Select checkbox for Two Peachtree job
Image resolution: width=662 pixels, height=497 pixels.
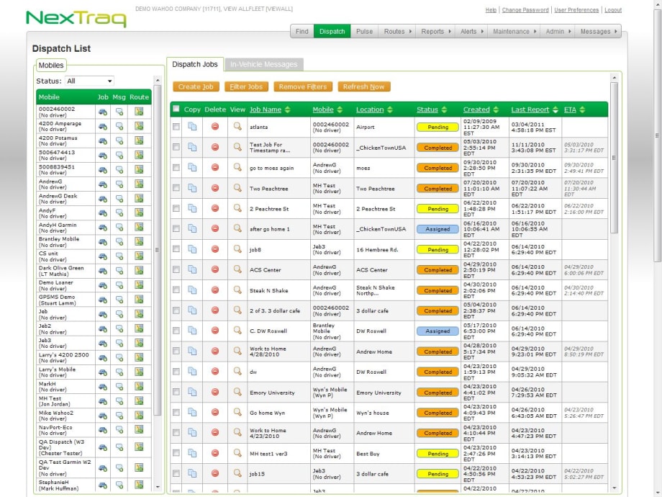tap(176, 188)
